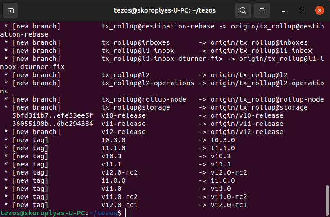Viewport: 330px width, 217px height.
Task: Click the cursor at the command prompt
Action: click(x=127, y=213)
